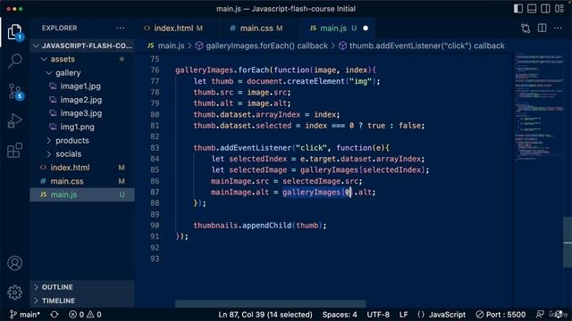This screenshot has height=321, width=572.
Task: Click the unsaved dot on main.js tab
Action: 366,28
